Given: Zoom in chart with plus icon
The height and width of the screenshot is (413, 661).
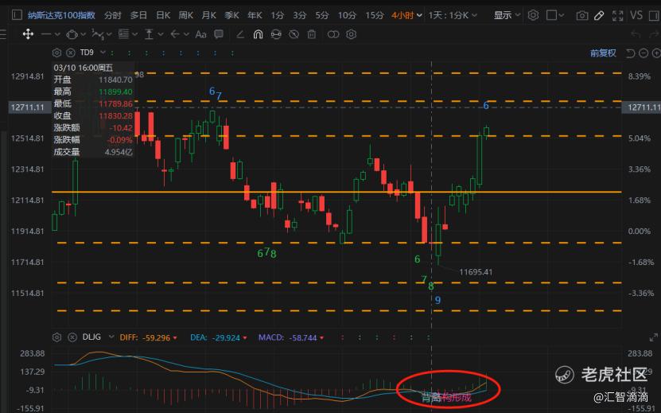Looking at the screenshot, I should click(656, 53).
